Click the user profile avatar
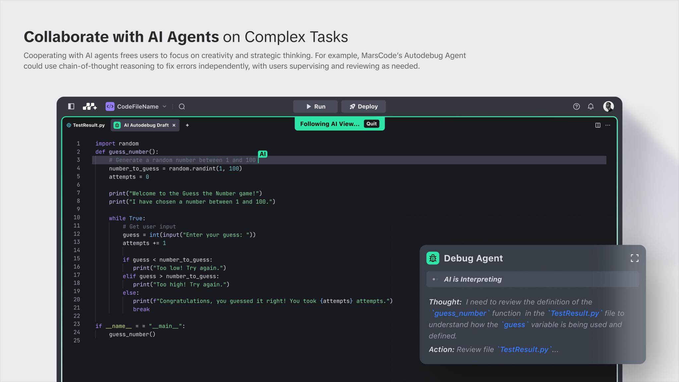679x382 pixels. coord(608,106)
